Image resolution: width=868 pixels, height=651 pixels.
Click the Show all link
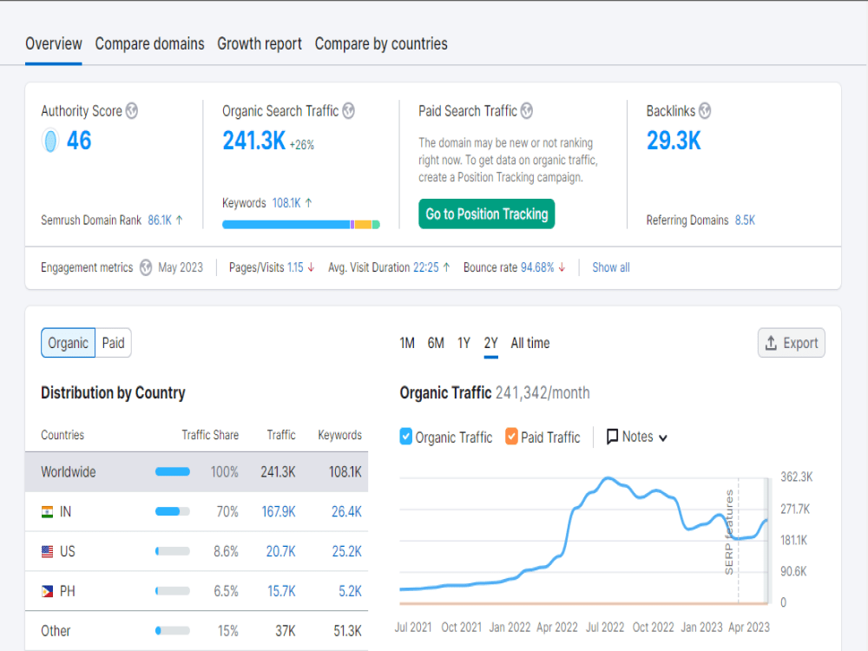(x=610, y=268)
